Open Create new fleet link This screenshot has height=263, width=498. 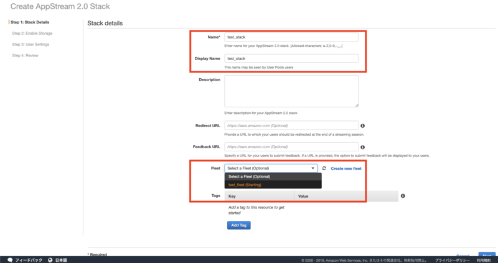click(x=346, y=169)
